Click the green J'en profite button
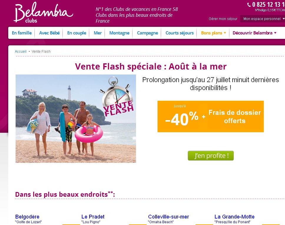 tap(211, 155)
